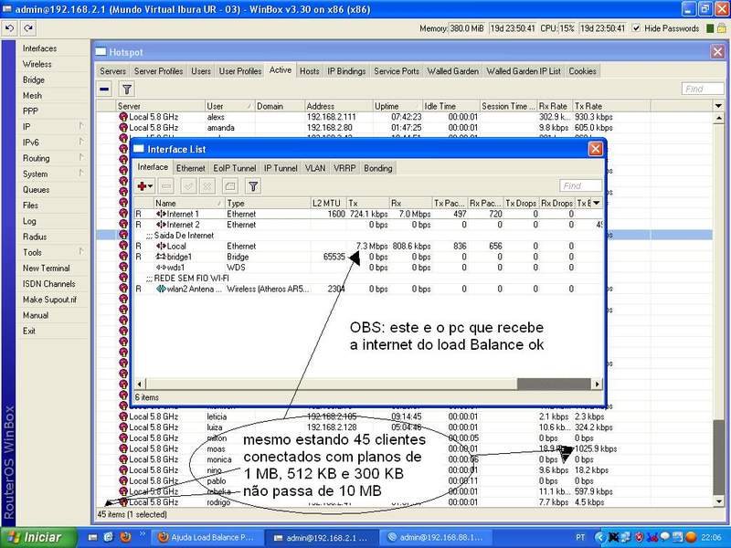Expand the IPv6 submenu arrow
The height and width of the screenshot is (548, 731).
81,142
